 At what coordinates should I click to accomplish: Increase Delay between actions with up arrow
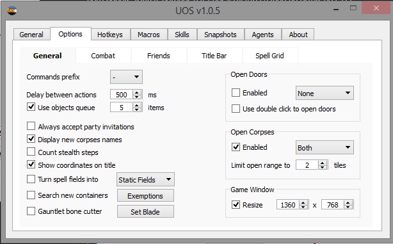pos(137,92)
